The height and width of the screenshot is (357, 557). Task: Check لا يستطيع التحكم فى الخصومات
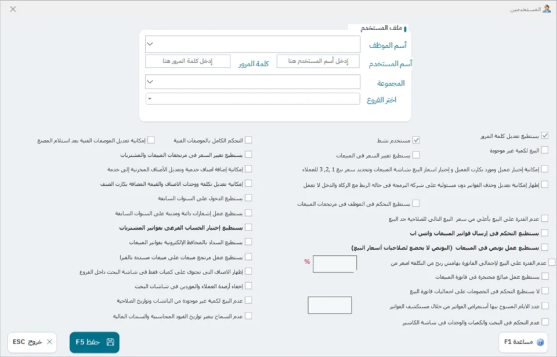(545, 291)
